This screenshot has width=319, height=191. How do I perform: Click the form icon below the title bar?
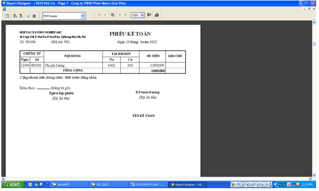(x=4, y=9)
